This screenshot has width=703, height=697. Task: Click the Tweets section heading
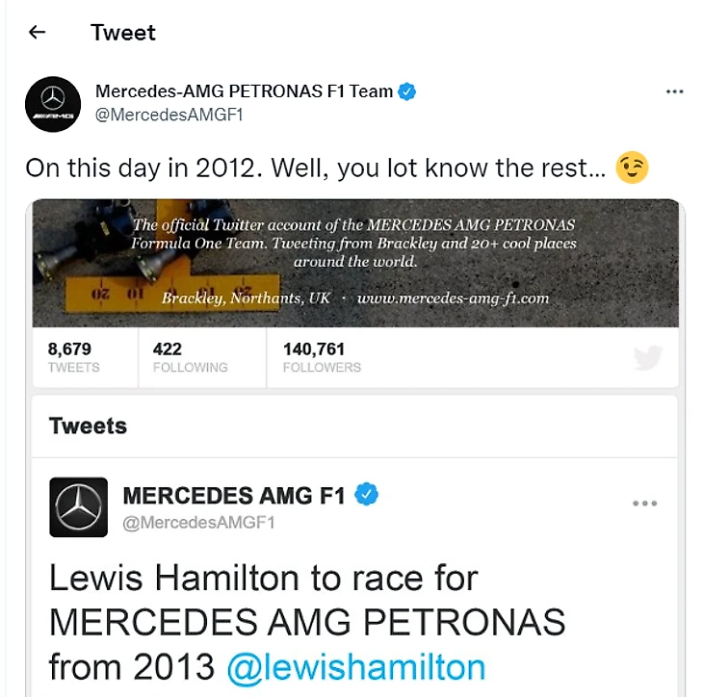click(88, 426)
